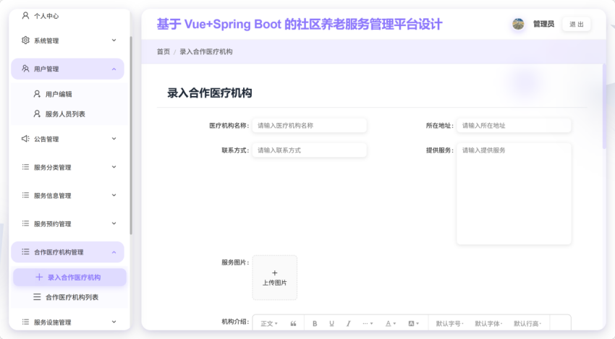
Task: Click the 个人中心 person icon
Action: (x=25, y=16)
